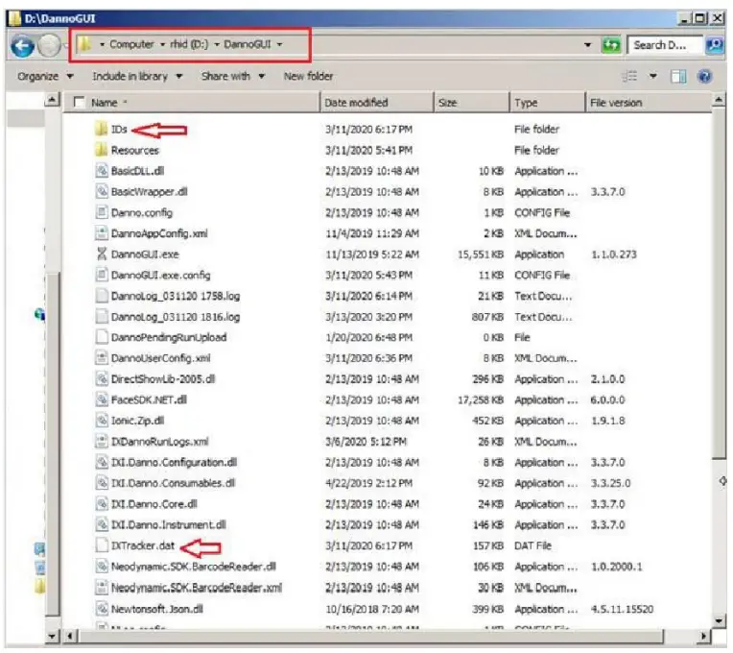Click the horizontal scrollbar left arrow

pos(70,636)
